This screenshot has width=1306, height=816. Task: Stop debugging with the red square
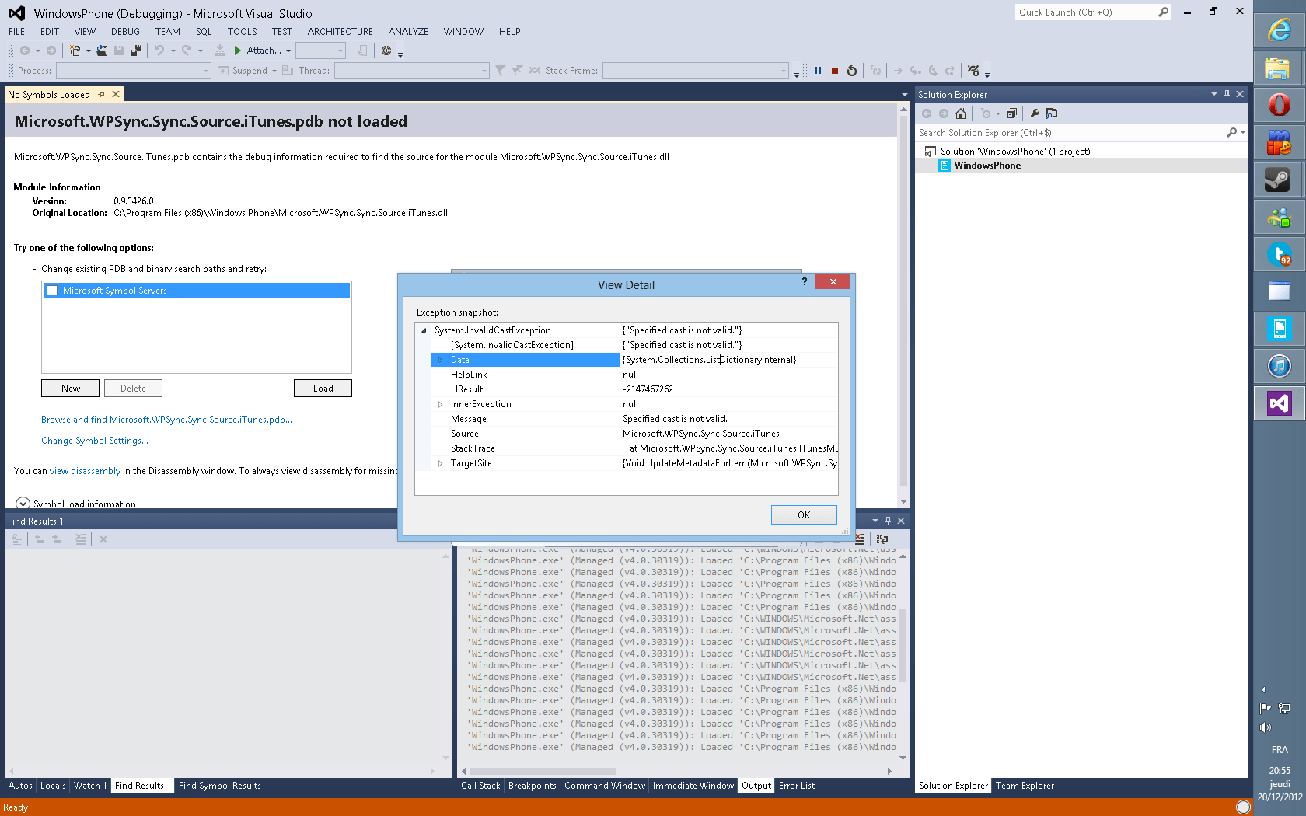click(x=835, y=71)
